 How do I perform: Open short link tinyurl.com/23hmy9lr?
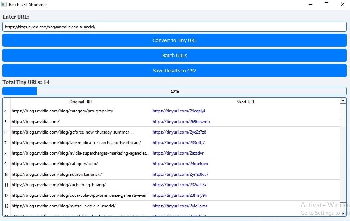click(x=180, y=195)
